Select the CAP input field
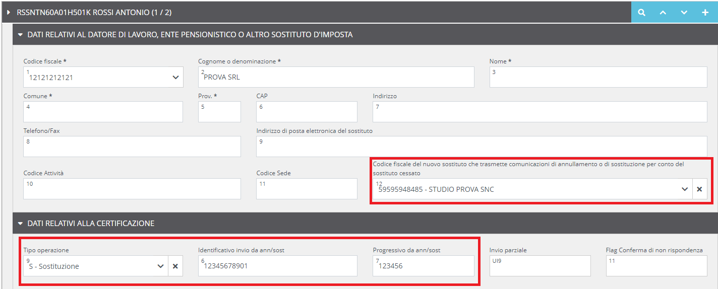 [307, 112]
